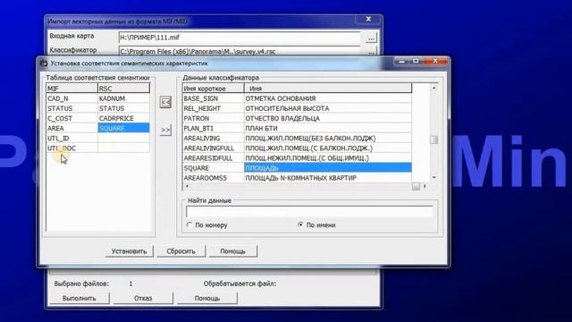572x322 pixels.
Task: Select the 'C_COST' row
Action: pos(98,118)
